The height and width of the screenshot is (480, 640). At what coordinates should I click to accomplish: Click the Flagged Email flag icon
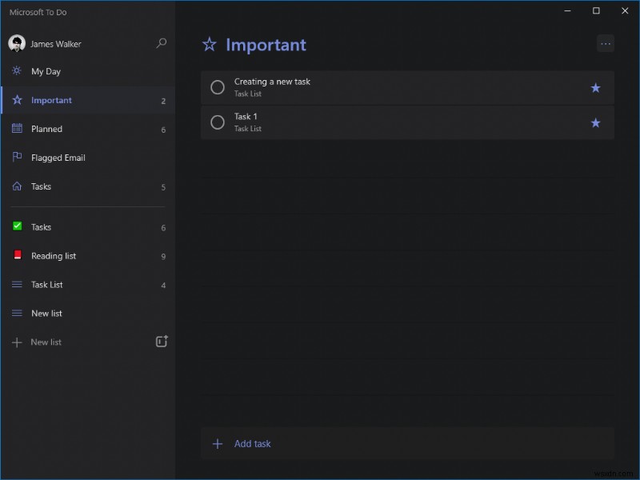(x=16, y=158)
